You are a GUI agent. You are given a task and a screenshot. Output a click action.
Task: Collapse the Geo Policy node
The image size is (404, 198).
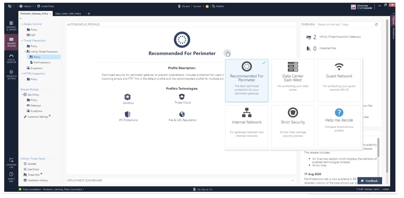[x=22, y=95]
